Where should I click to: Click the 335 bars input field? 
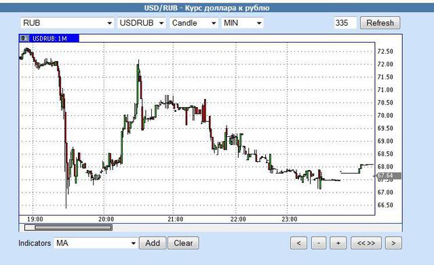(345, 22)
